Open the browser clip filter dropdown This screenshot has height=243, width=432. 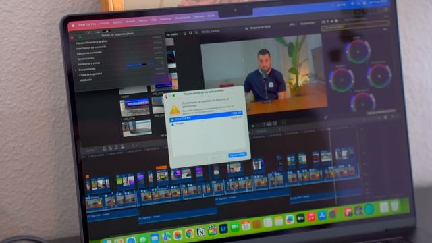point(172,34)
